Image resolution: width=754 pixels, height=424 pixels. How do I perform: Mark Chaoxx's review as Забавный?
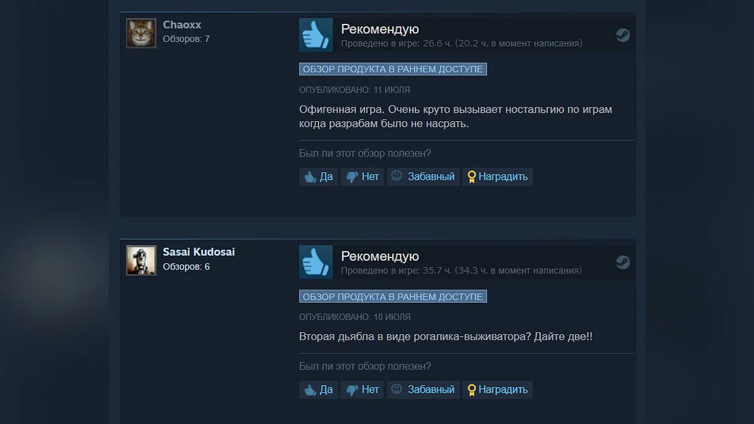[x=423, y=177]
